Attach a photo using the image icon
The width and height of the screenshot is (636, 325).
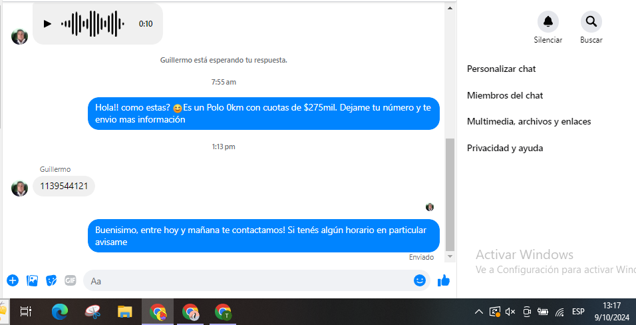31,280
